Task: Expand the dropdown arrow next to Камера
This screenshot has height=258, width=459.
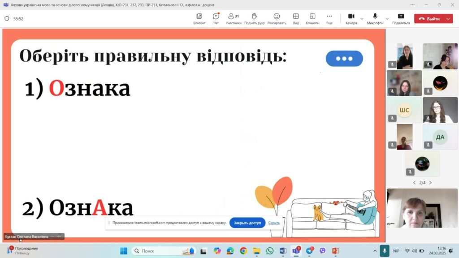Action: (x=362, y=19)
